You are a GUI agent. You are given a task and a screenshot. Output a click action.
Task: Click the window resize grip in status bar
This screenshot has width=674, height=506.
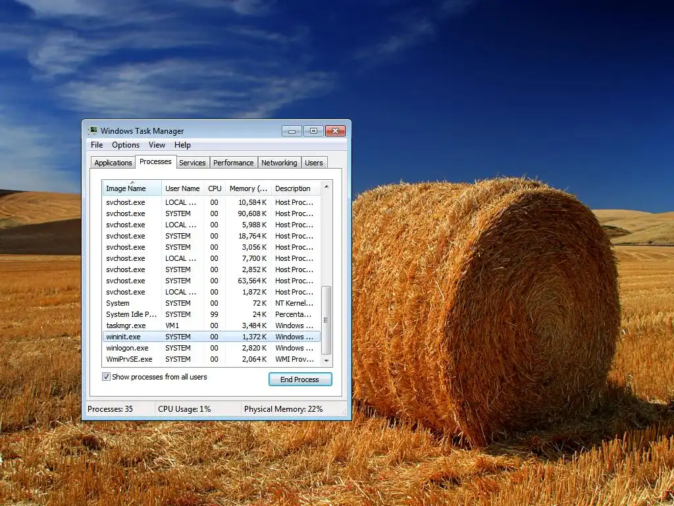[x=343, y=412]
